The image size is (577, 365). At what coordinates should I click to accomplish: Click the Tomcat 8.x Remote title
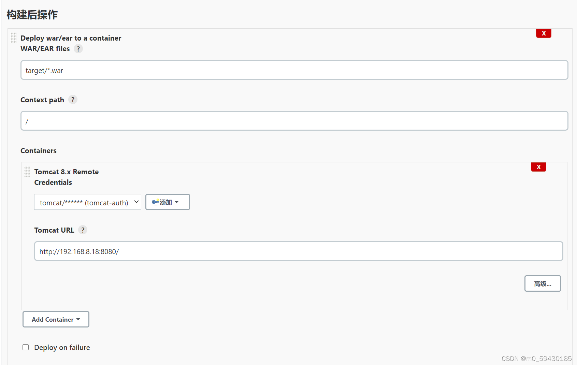pyautogui.click(x=67, y=172)
